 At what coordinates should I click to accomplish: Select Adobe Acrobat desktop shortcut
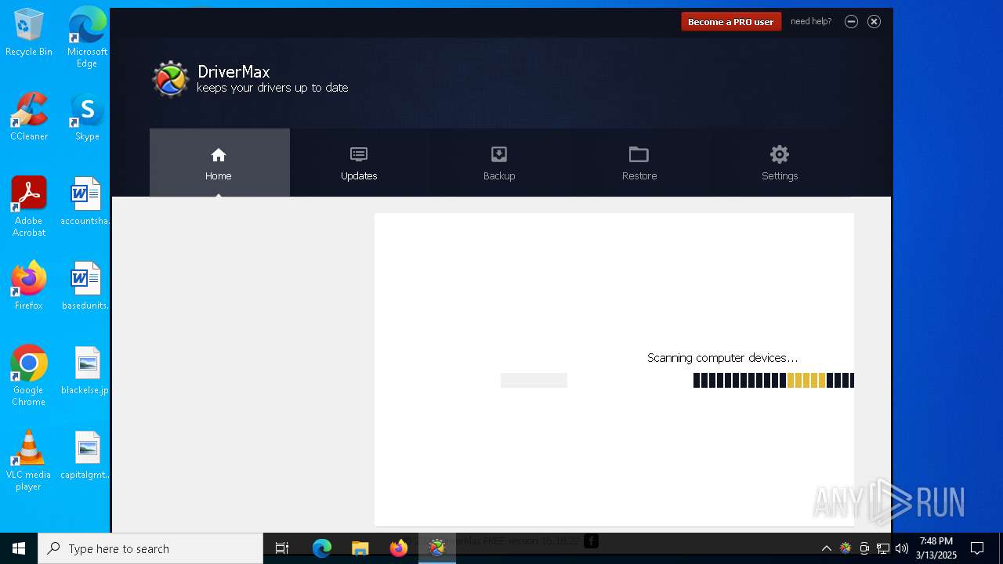pyautogui.click(x=29, y=207)
